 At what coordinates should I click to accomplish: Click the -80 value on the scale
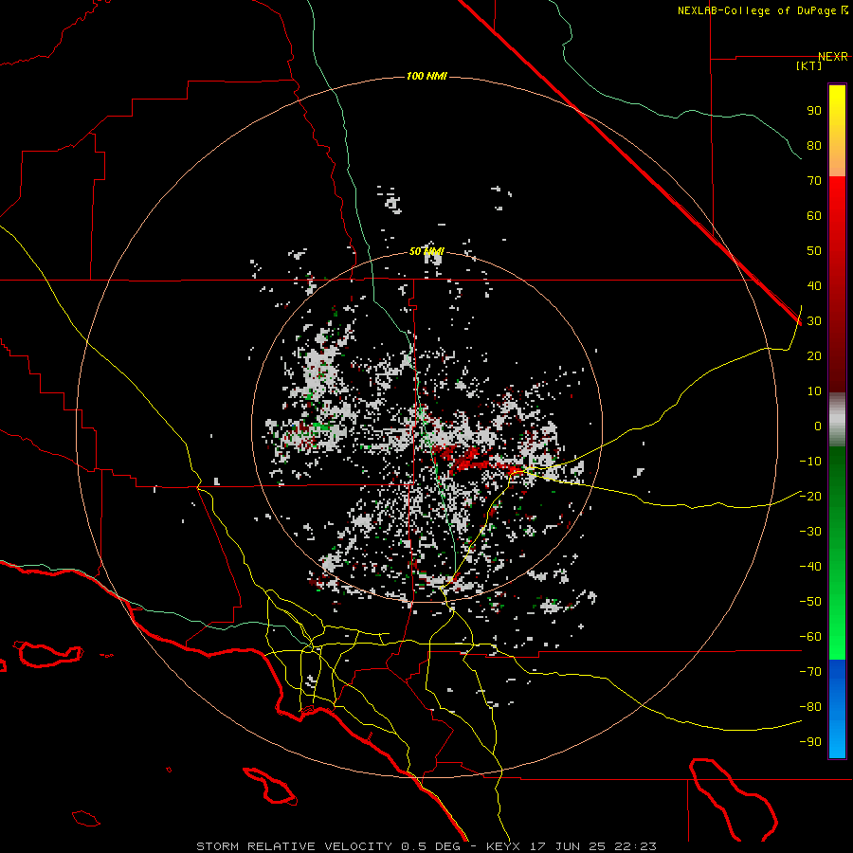[x=810, y=707]
